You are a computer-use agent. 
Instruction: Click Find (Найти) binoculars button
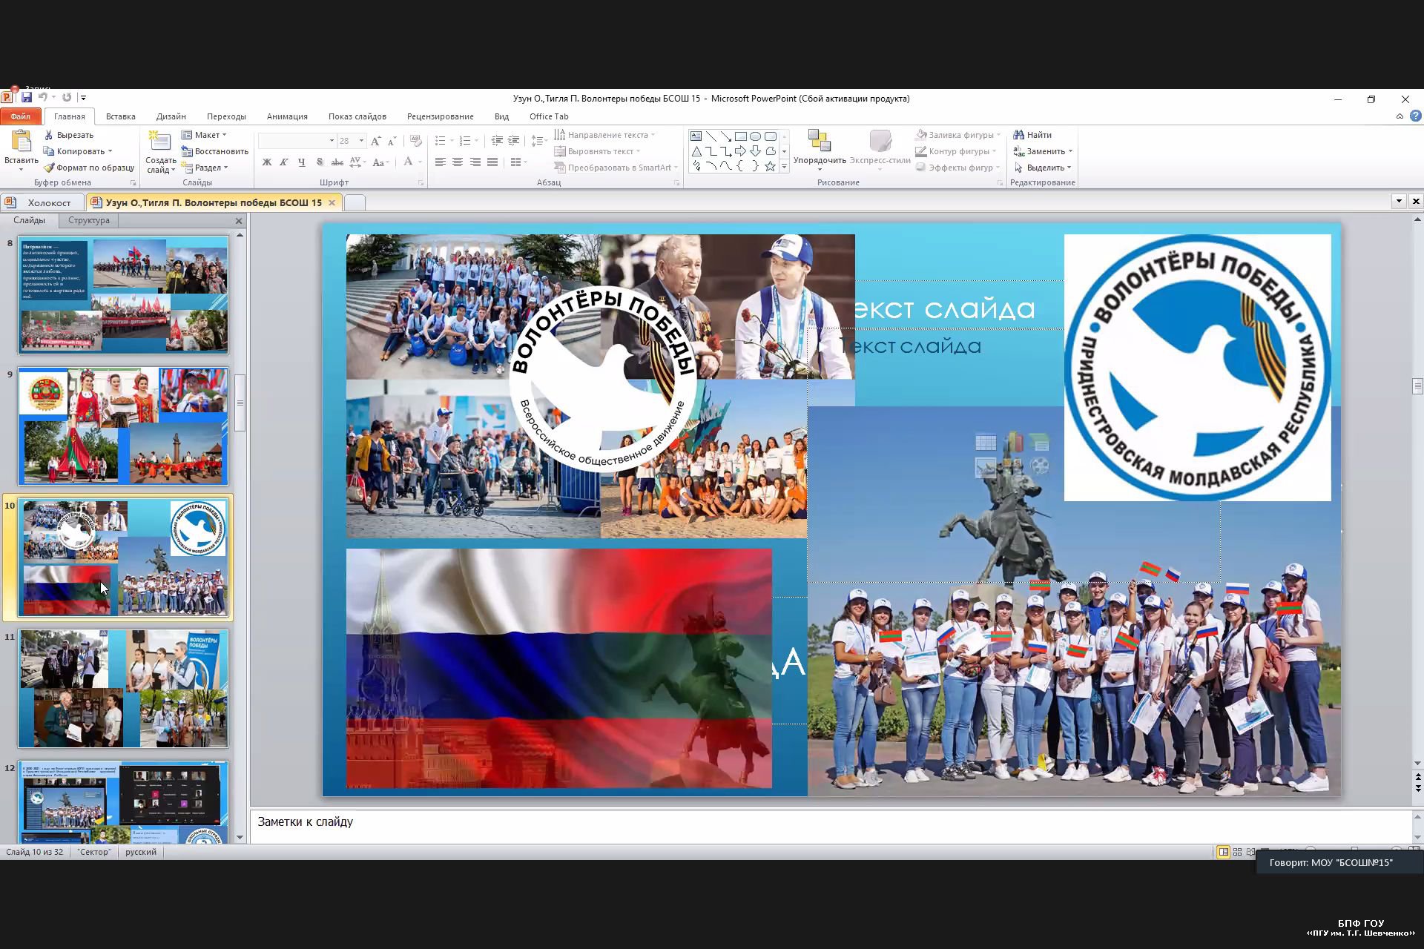tap(1033, 135)
